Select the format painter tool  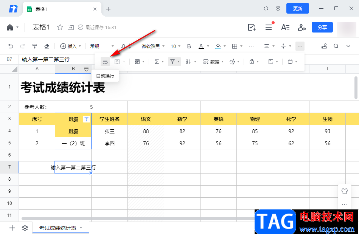pos(34,46)
